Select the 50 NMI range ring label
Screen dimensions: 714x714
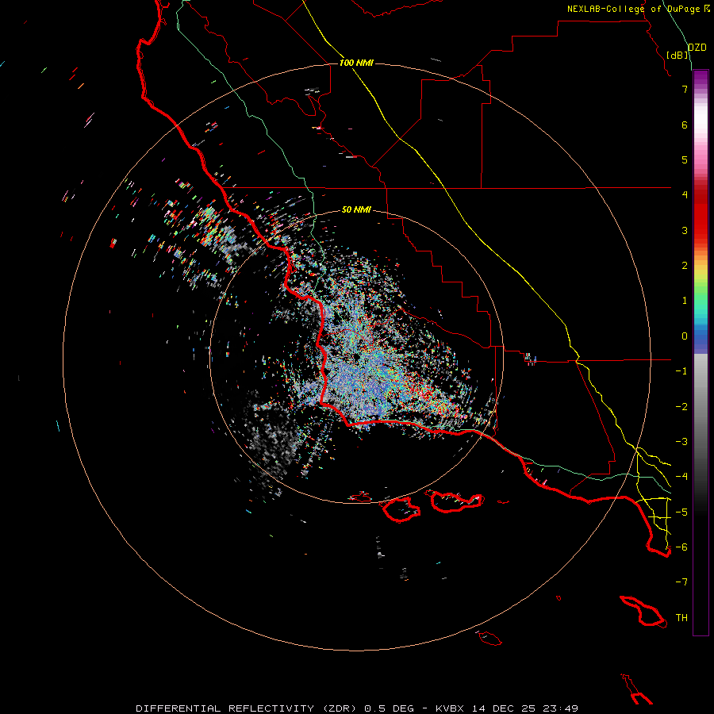coord(356,209)
